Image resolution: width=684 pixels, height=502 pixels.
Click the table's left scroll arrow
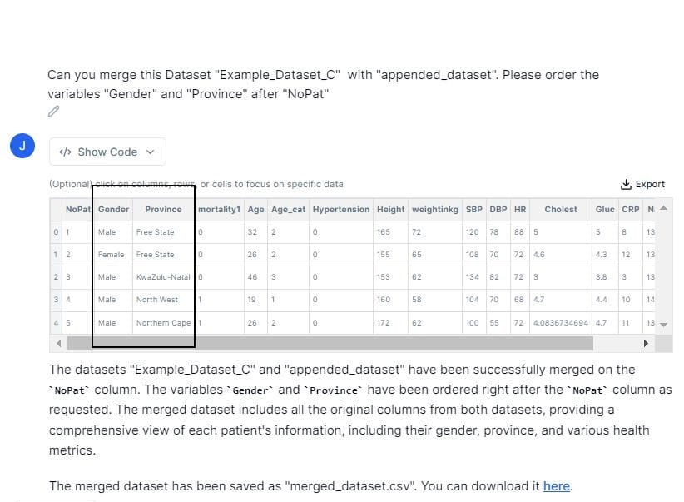click(58, 344)
